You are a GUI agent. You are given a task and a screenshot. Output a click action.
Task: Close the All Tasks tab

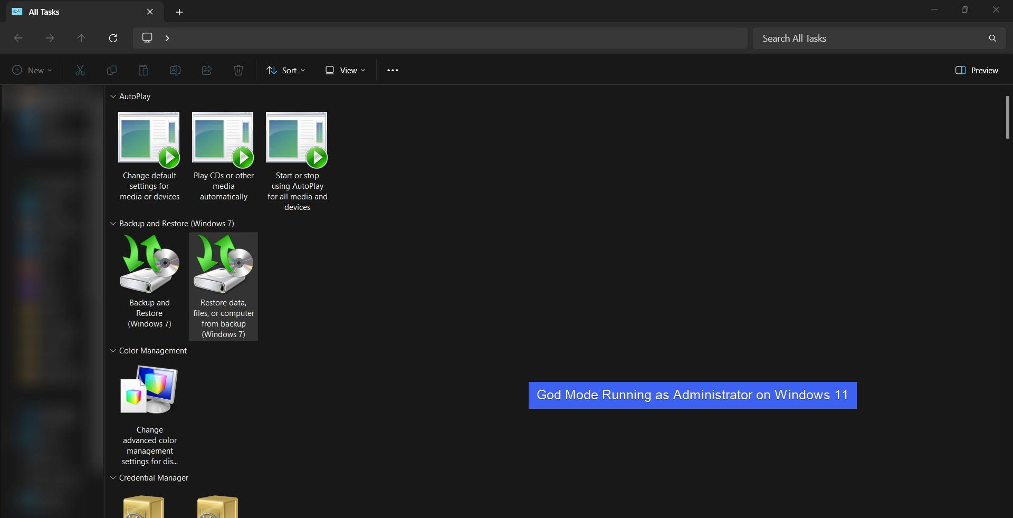click(150, 12)
